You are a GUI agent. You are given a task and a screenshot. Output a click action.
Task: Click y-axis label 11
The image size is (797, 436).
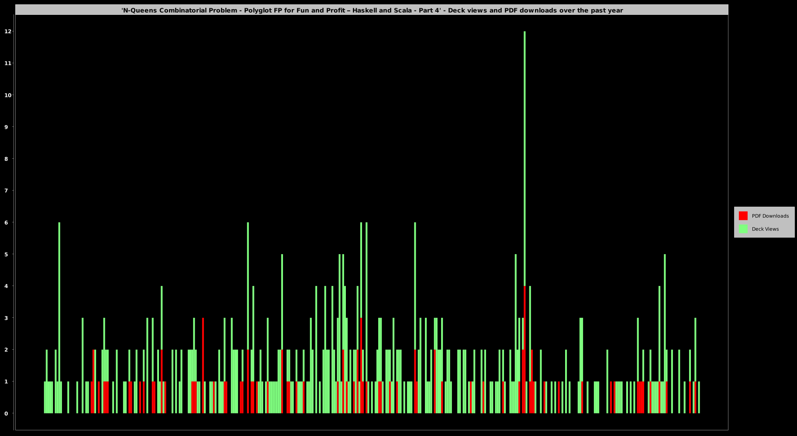click(7, 63)
